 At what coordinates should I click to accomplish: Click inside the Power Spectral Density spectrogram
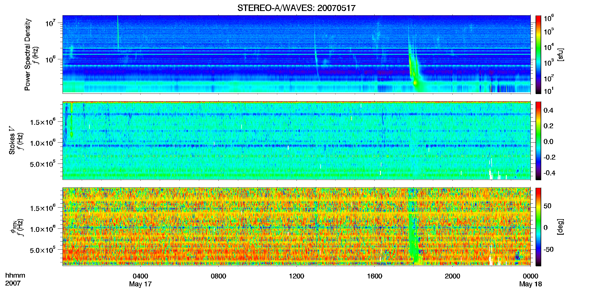coord(296,54)
